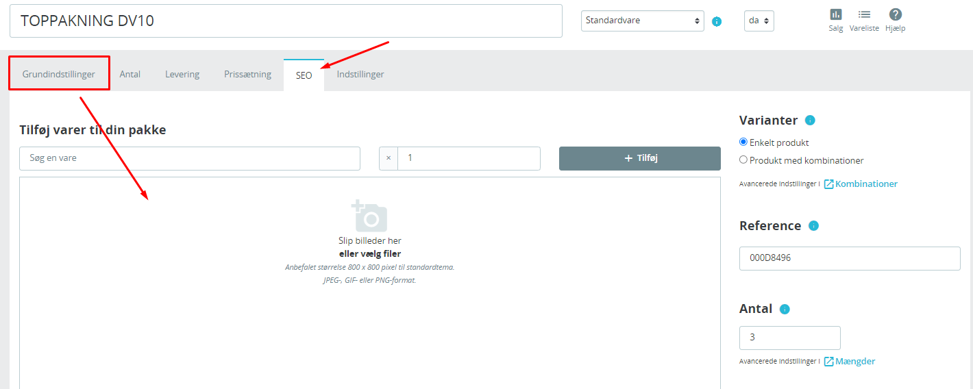Open the Mængder advanced settings link
This screenshot has width=973, height=389.
[x=855, y=362]
